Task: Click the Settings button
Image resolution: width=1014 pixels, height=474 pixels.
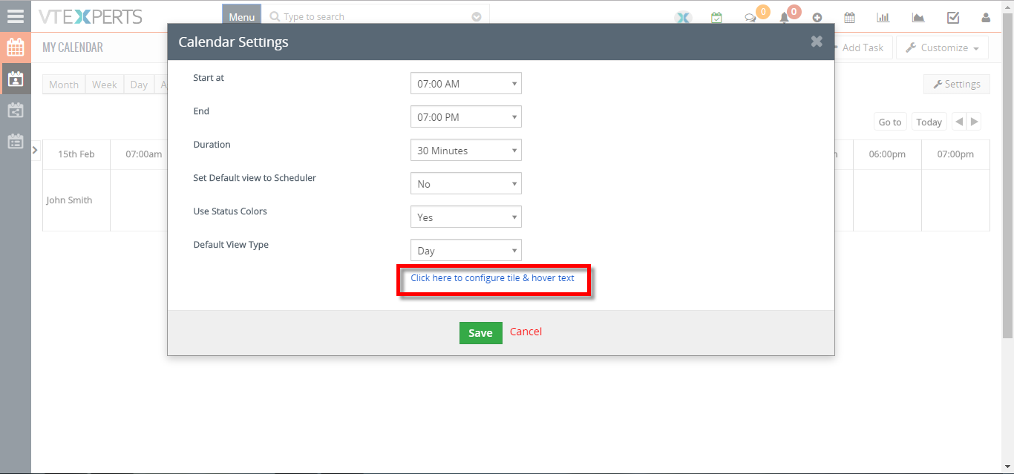Action: [956, 84]
